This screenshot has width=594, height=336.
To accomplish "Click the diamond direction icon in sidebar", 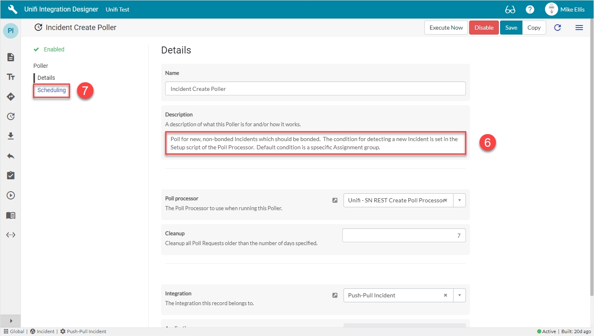I will (x=11, y=97).
